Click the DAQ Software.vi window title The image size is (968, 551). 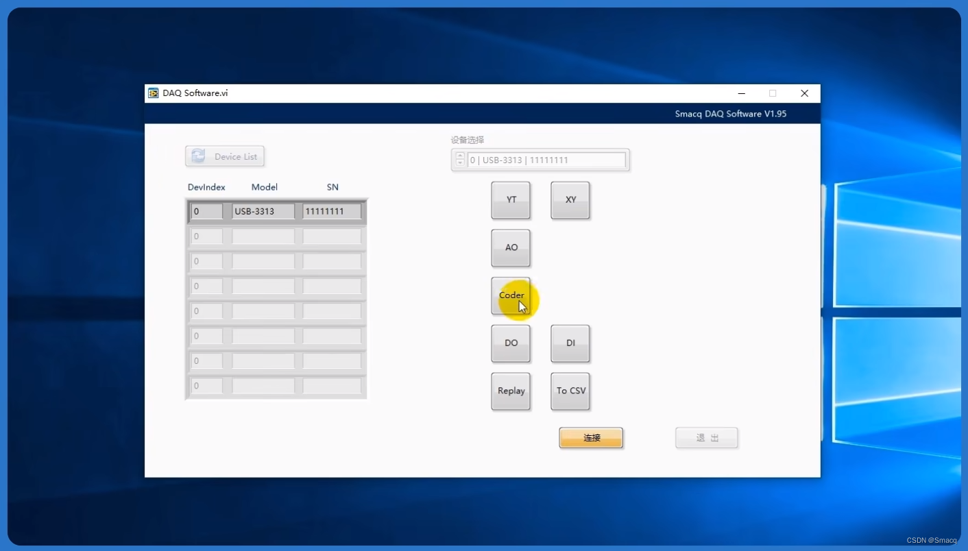pos(195,93)
